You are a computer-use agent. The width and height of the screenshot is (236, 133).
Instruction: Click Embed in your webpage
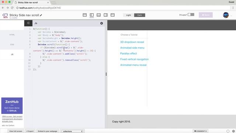tap(48, 131)
